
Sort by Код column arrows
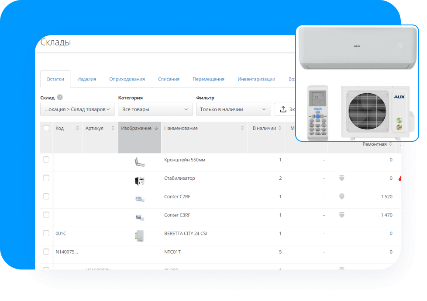point(78,128)
